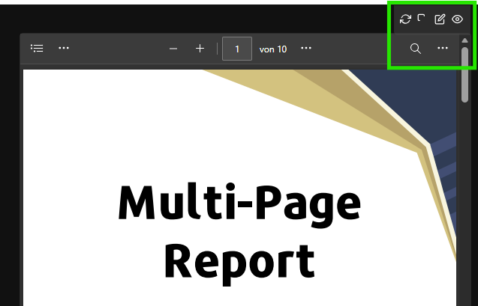Screen dimensions: 478x306
Task: Open the ellipsis menu beside contents icon
Action: point(64,49)
